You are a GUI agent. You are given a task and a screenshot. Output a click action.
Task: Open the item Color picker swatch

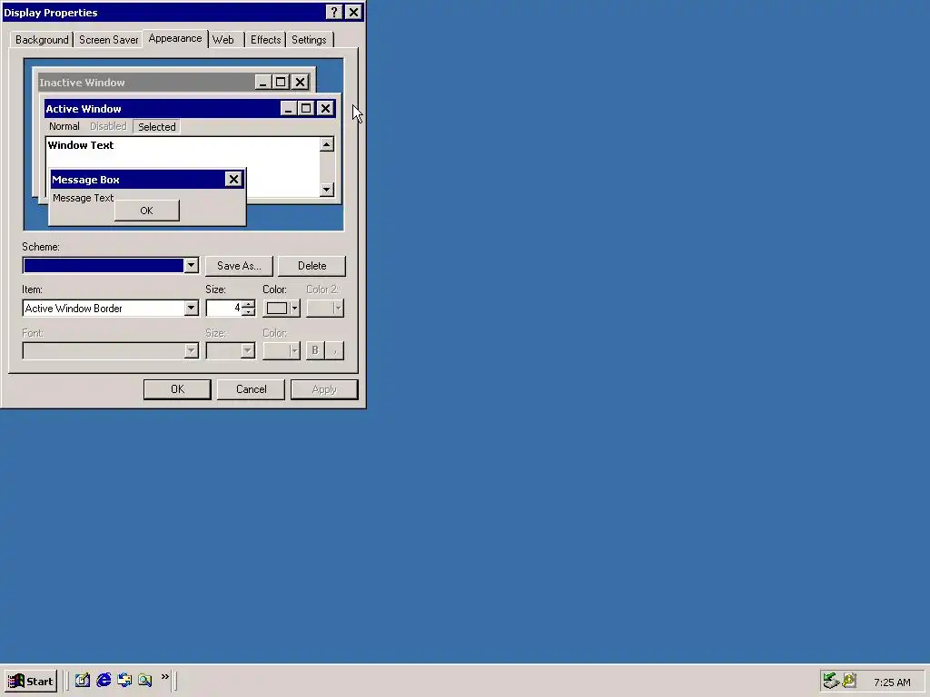click(x=282, y=309)
